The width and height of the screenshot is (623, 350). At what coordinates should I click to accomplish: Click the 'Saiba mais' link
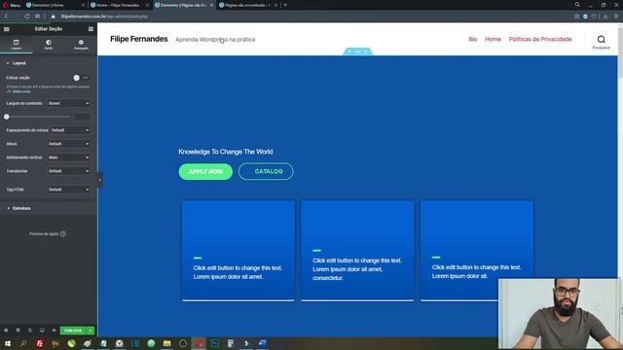[21, 91]
